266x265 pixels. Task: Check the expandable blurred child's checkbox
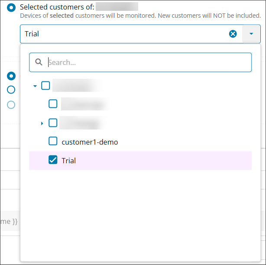[x=53, y=123]
